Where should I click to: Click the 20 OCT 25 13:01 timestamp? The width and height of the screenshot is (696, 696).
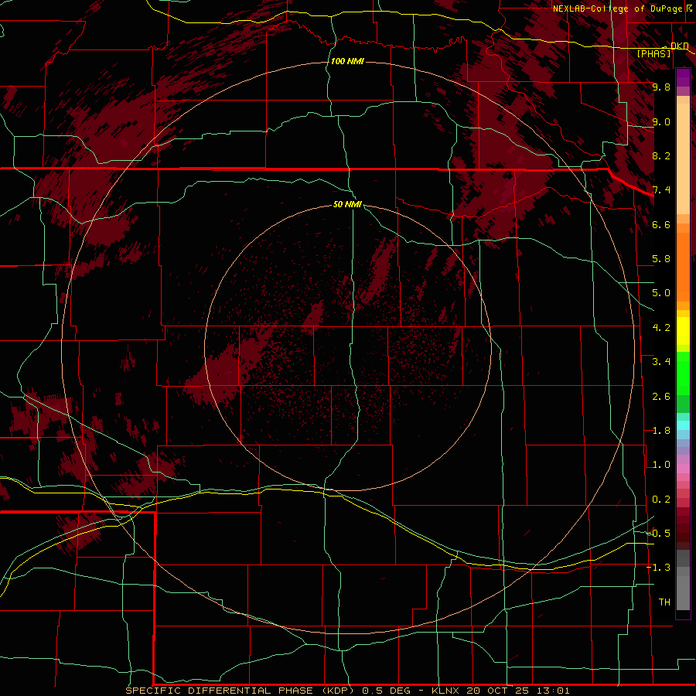coord(518,691)
